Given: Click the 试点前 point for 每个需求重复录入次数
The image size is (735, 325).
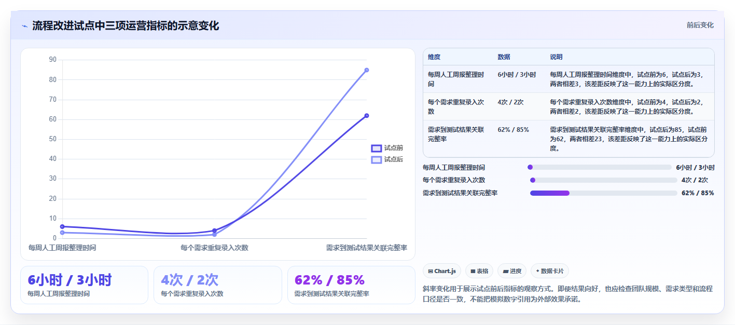Looking at the screenshot, I should 214,231.
